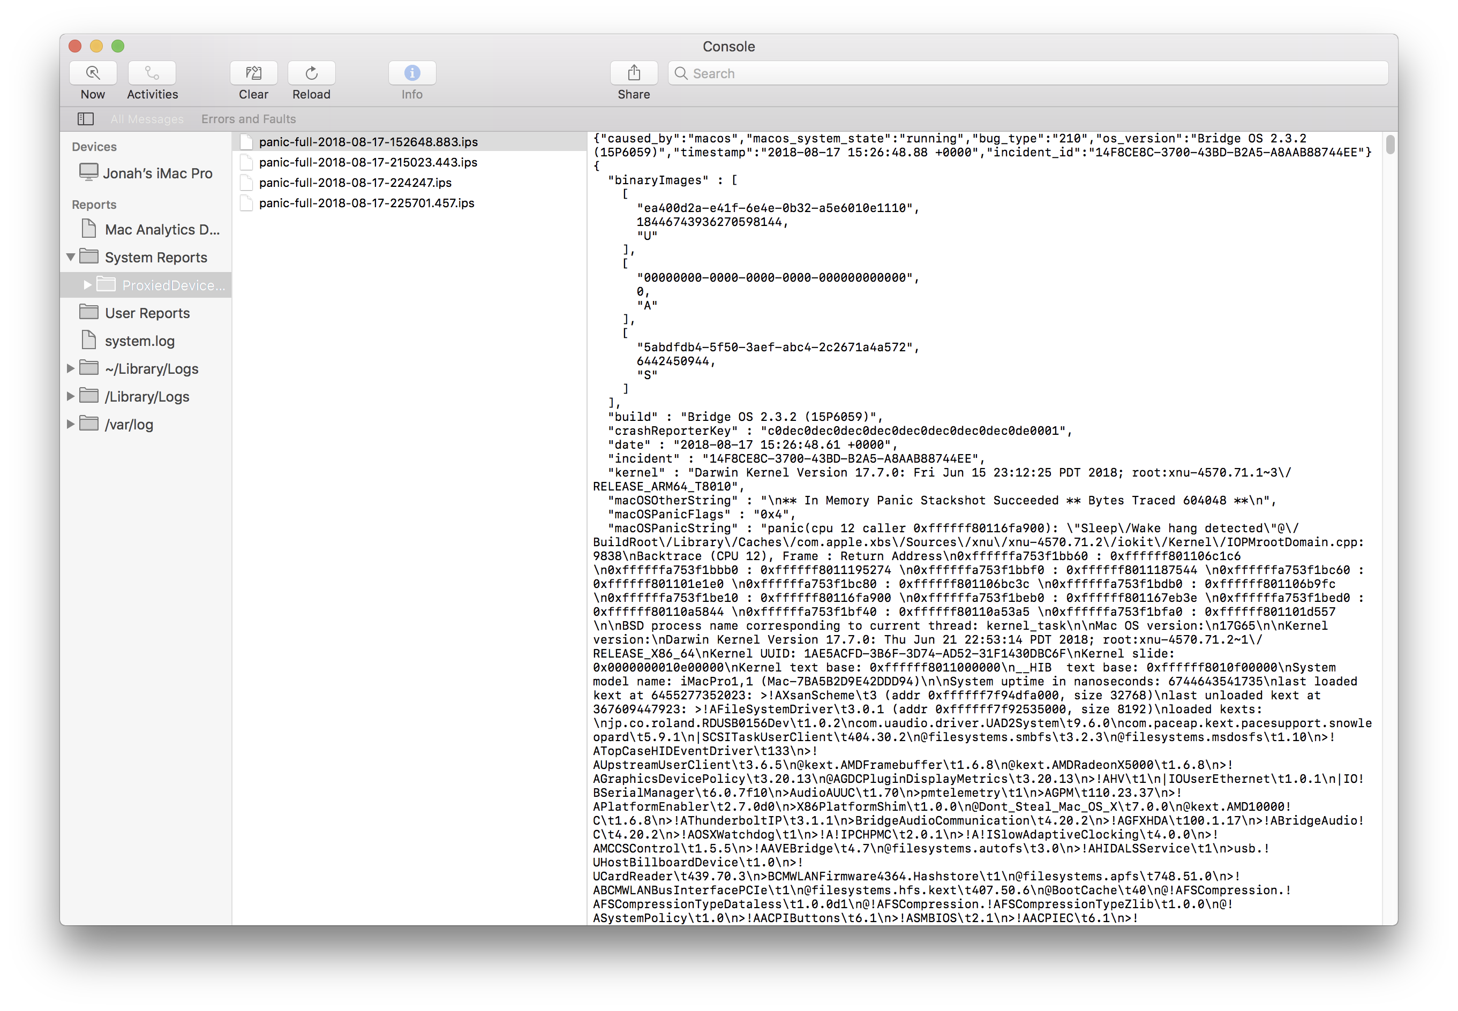This screenshot has height=1011, width=1458.
Task: Open system.log in the sidebar
Action: point(139,341)
